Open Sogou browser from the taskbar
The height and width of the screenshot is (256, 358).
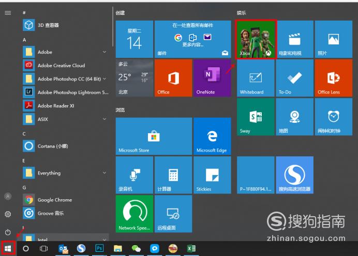coord(81,248)
